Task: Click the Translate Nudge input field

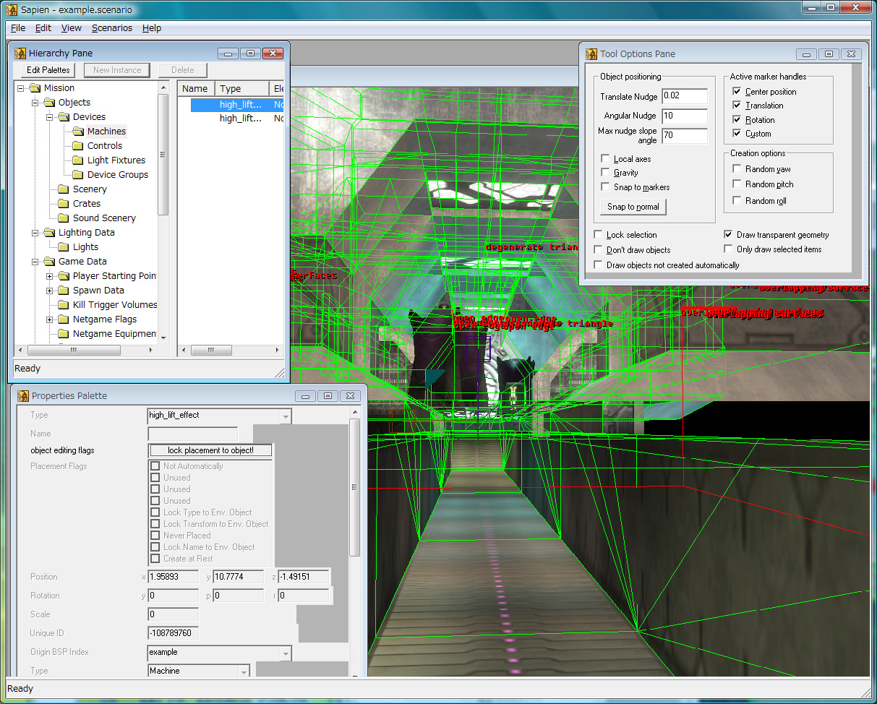Action: pyautogui.click(x=684, y=96)
